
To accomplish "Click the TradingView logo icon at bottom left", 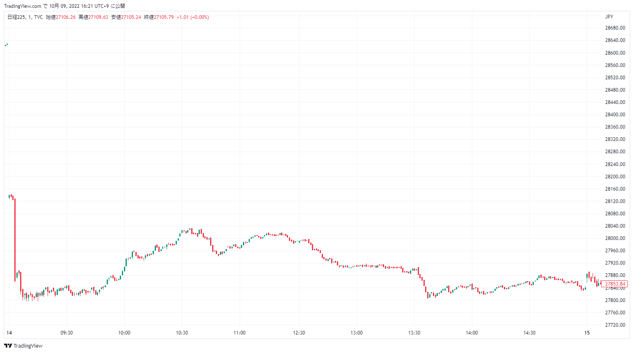I will tap(8, 346).
